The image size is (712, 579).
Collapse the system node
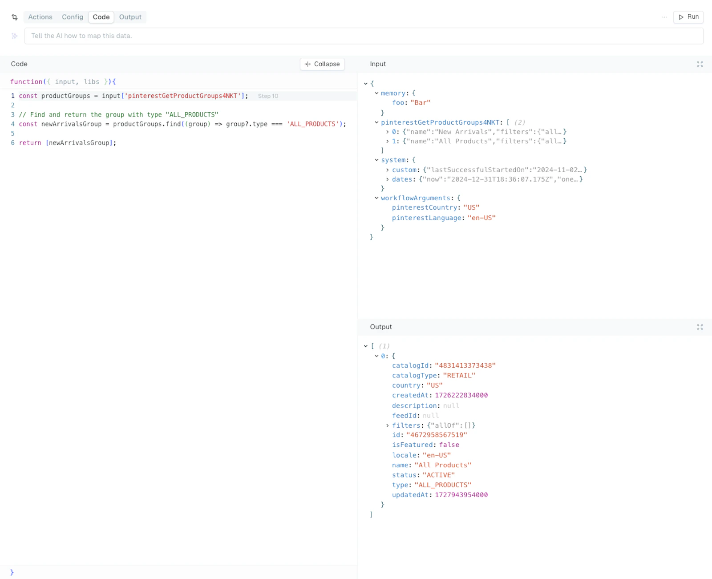pyautogui.click(x=376, y=160)
